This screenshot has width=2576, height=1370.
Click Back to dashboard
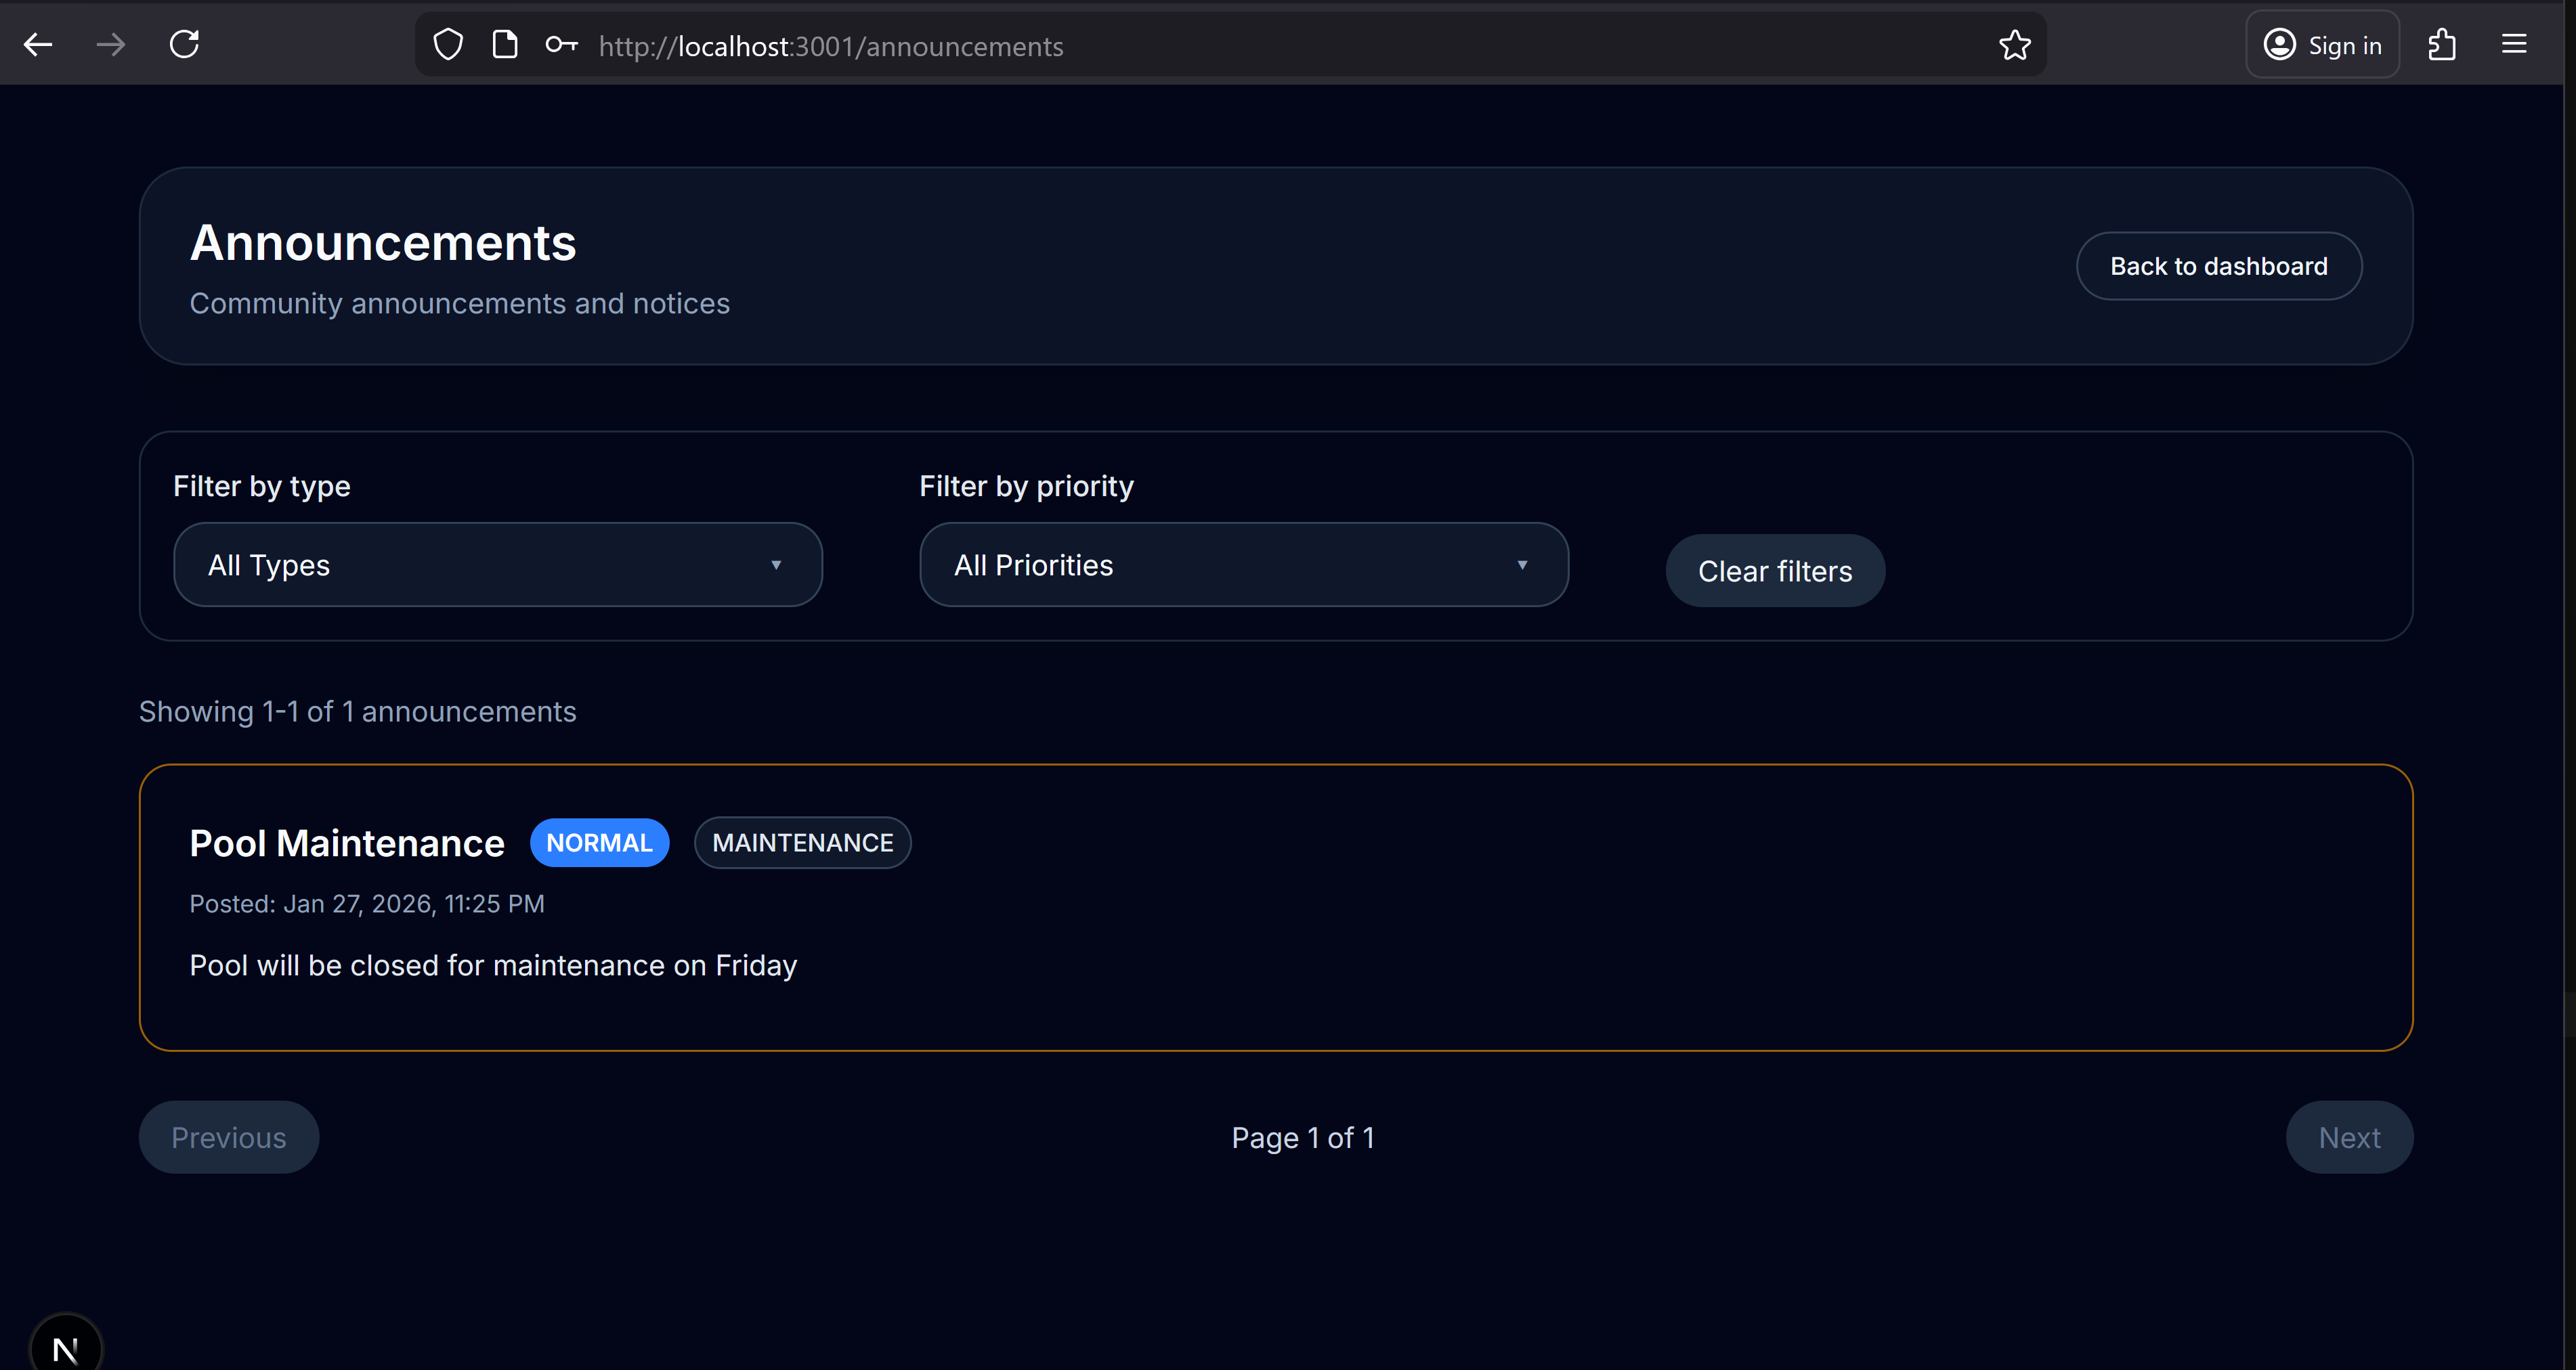tap(2219, 266)
